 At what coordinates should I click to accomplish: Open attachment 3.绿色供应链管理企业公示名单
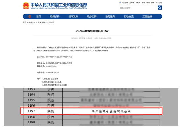click(x=55, y=85)
